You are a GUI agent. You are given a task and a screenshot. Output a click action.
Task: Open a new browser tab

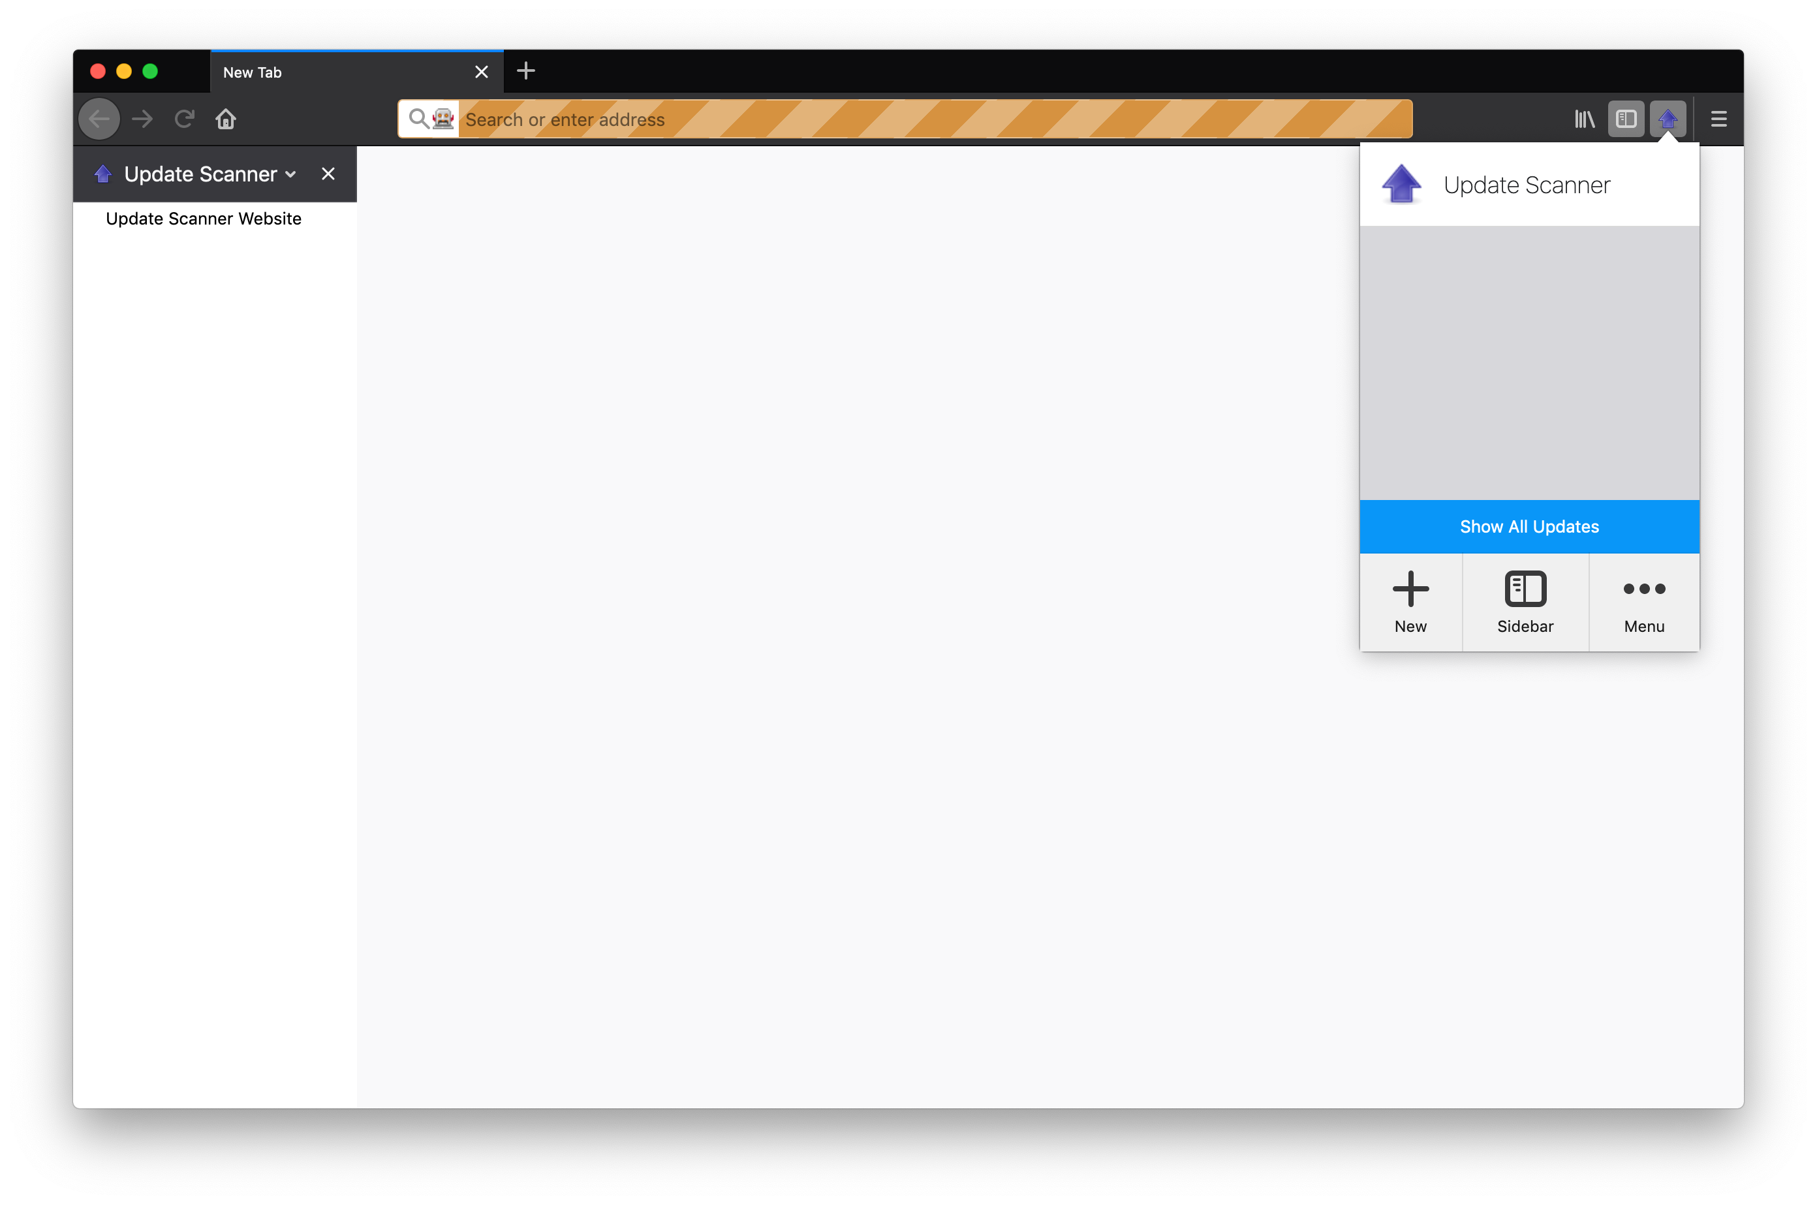click(x=525, y=70)
